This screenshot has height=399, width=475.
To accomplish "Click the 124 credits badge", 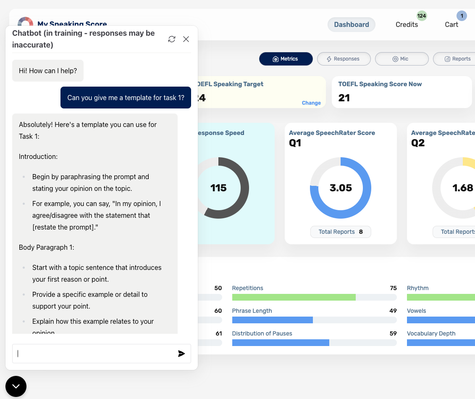I will tap(422, 16).
